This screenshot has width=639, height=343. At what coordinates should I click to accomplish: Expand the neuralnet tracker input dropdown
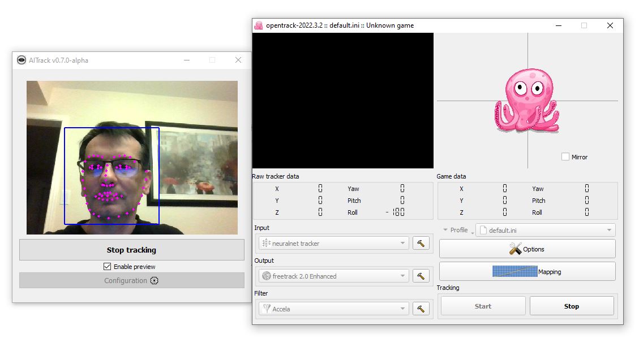333,244
